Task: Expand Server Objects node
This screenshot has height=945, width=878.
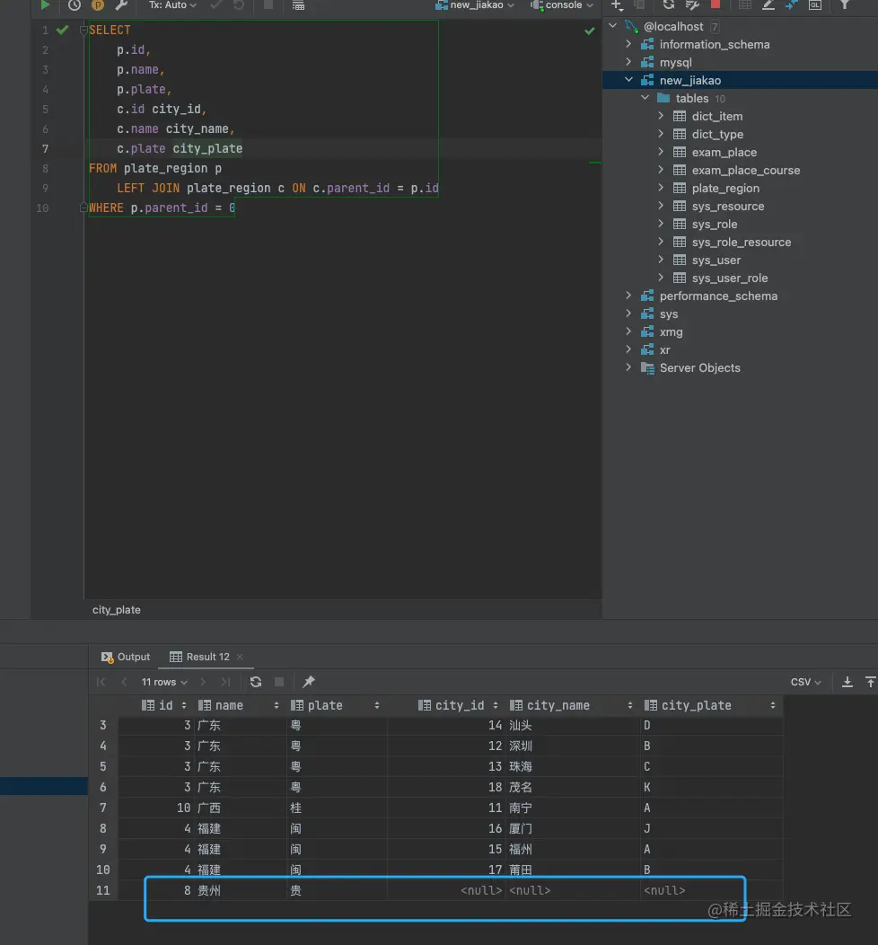Action: coord(628,367)
